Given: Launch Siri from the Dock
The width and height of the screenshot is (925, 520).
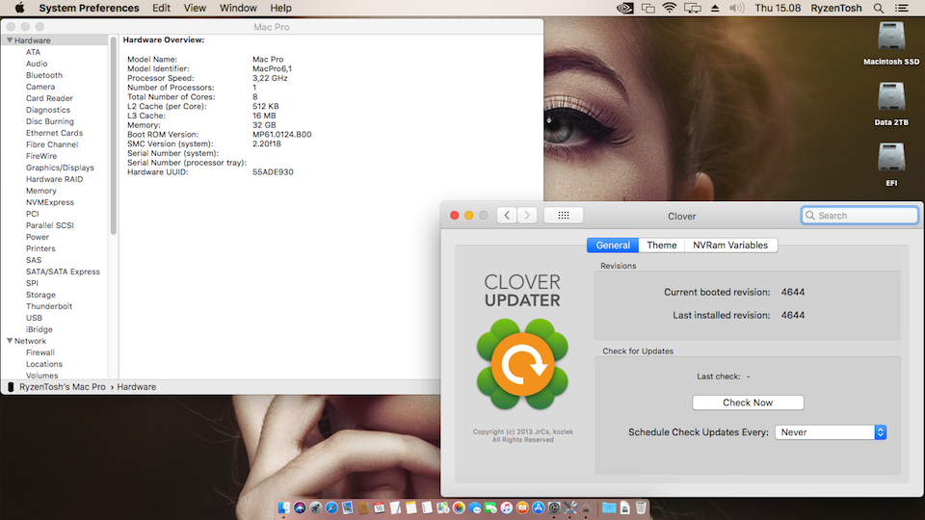Looking at the screenshot, I should point(300,507).
